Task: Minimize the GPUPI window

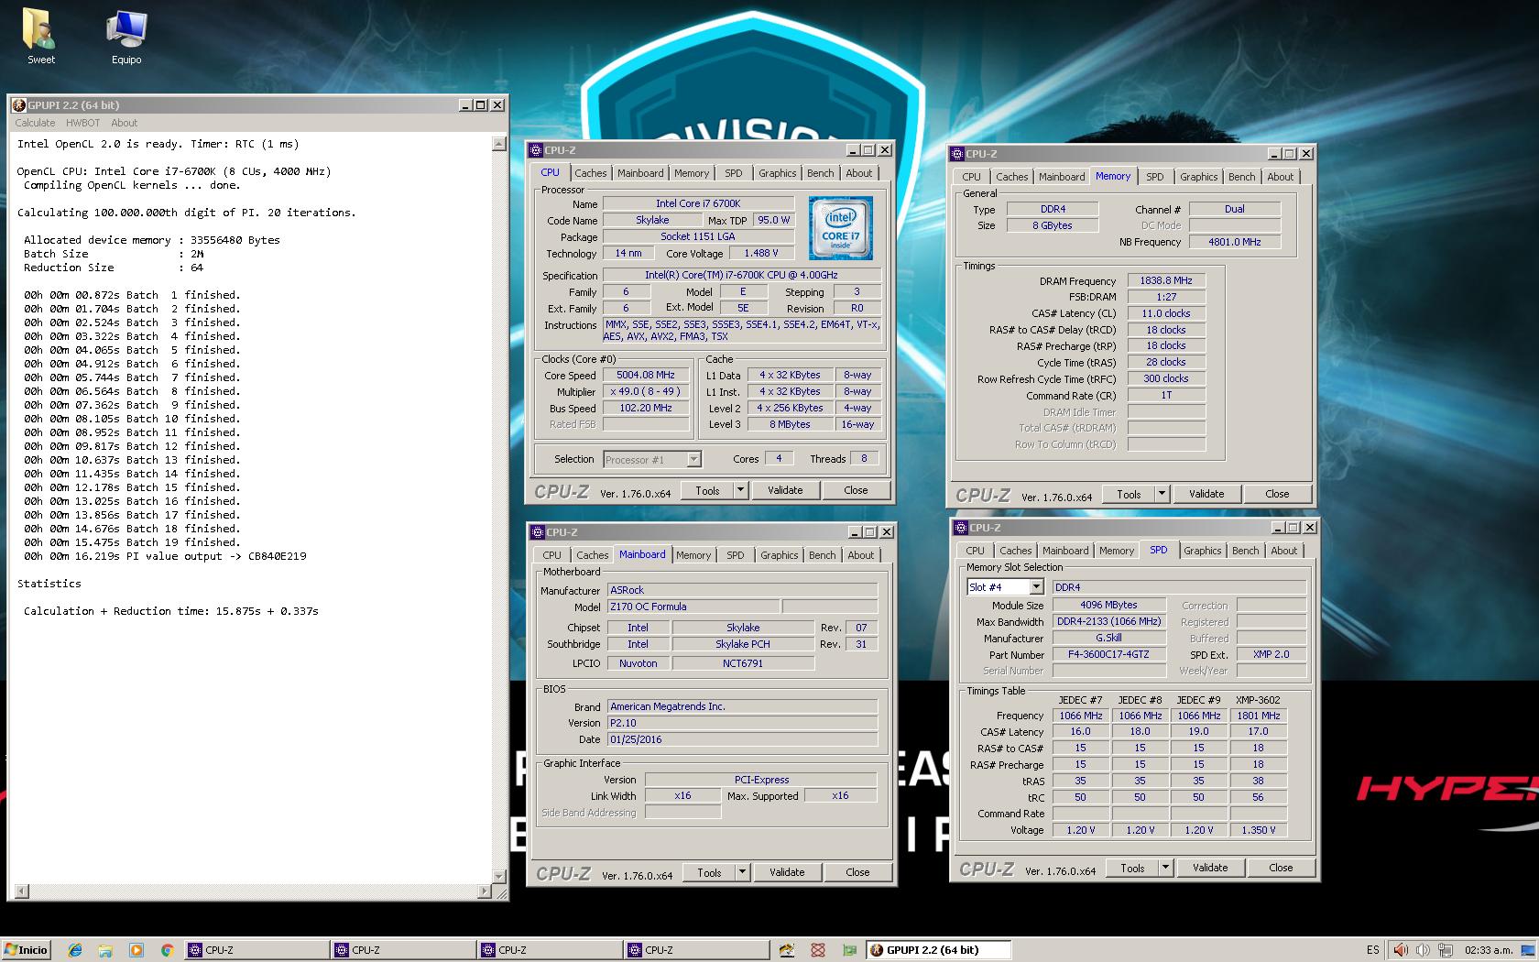Action: (x=465, y=105)
